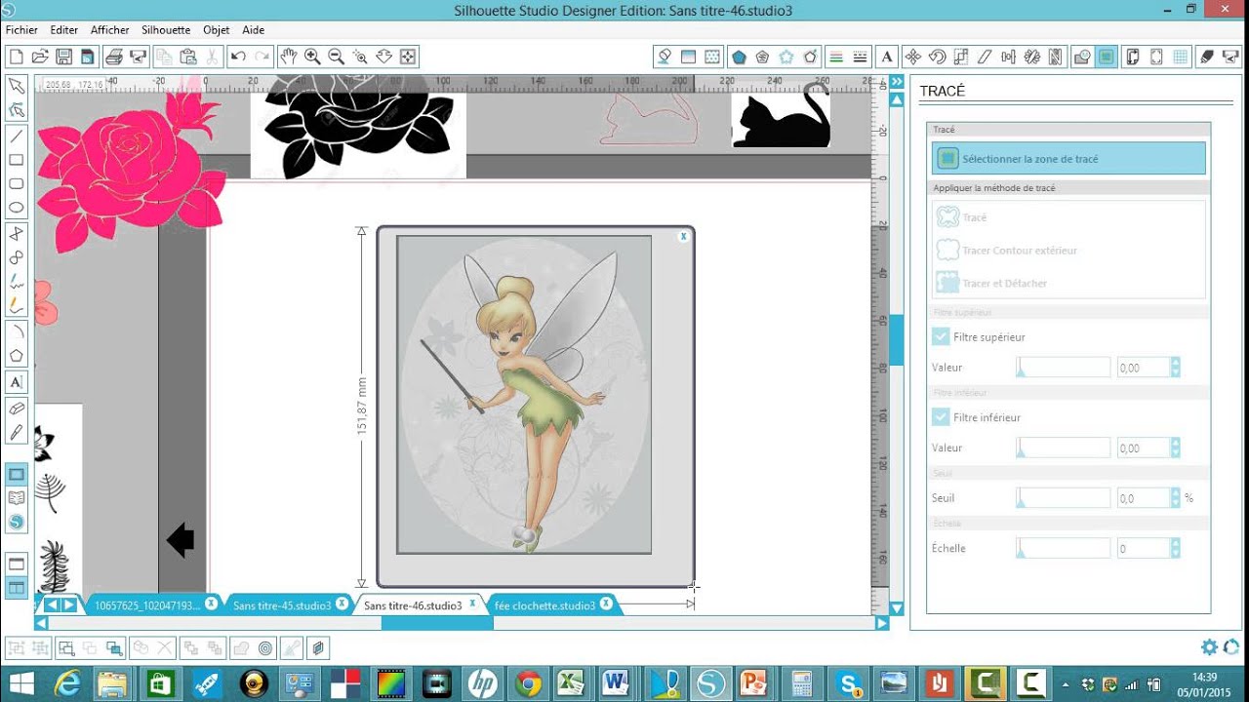Click the Offset concentric circles icon in the bottom toolbar
1249x702 pixels.
[x=265, y=647]
